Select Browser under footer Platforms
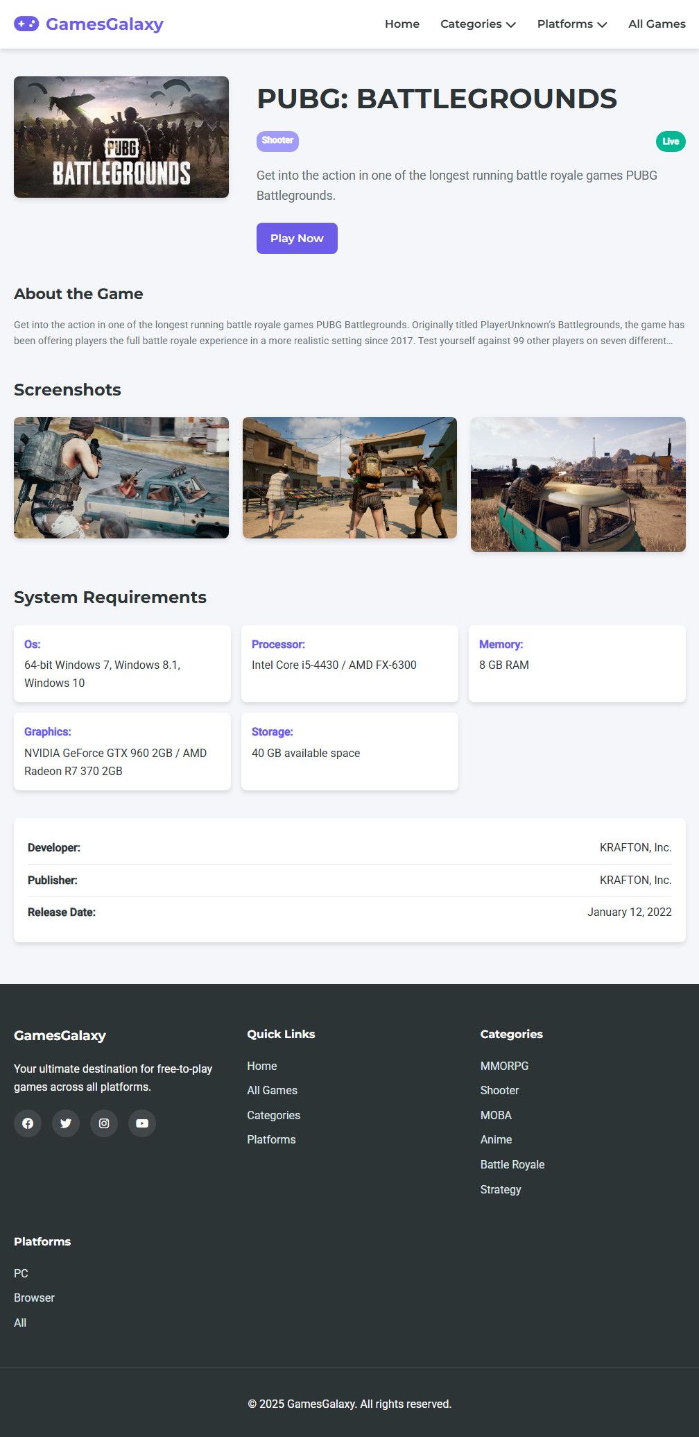699x1437 pixels. click(34, 1298)
